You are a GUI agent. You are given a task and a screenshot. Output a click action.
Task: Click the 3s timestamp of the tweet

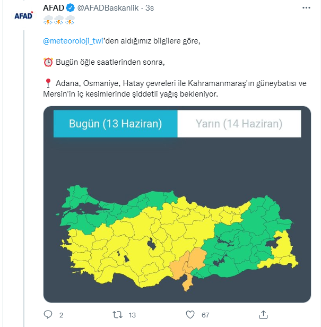point(150,8)
